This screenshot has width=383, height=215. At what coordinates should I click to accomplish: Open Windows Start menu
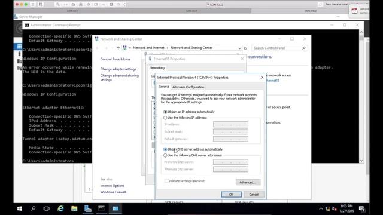tap(20, 208)
